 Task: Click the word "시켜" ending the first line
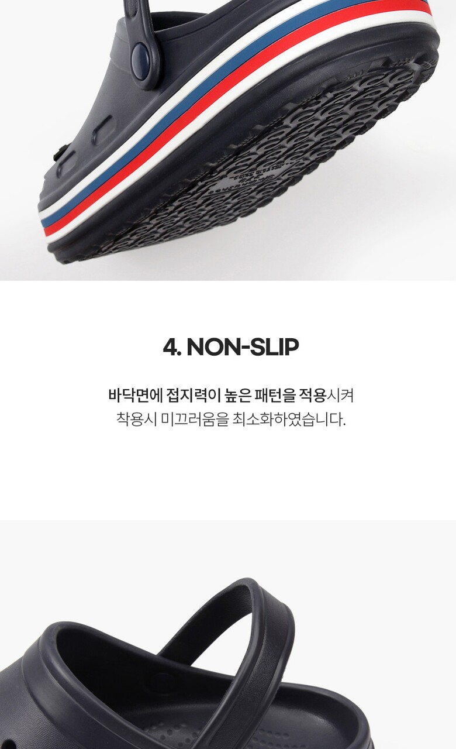340,396
